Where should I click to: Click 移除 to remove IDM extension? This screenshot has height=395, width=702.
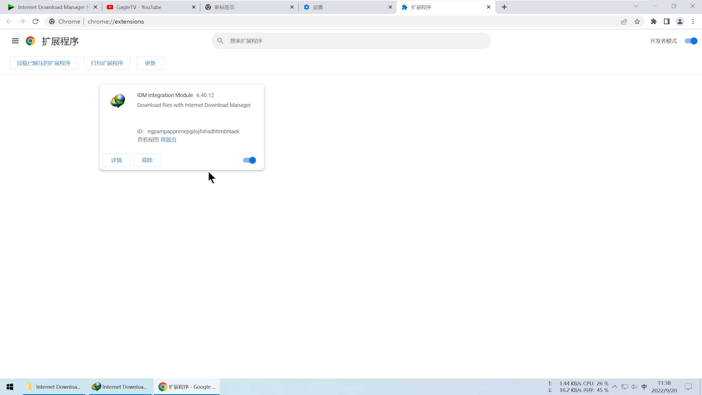point(147,160)
